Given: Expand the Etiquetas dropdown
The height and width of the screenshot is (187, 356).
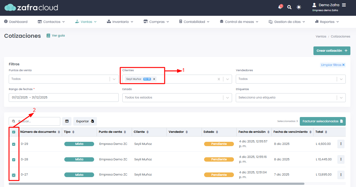Looking at the screenshot, I should tap(341, 98).
